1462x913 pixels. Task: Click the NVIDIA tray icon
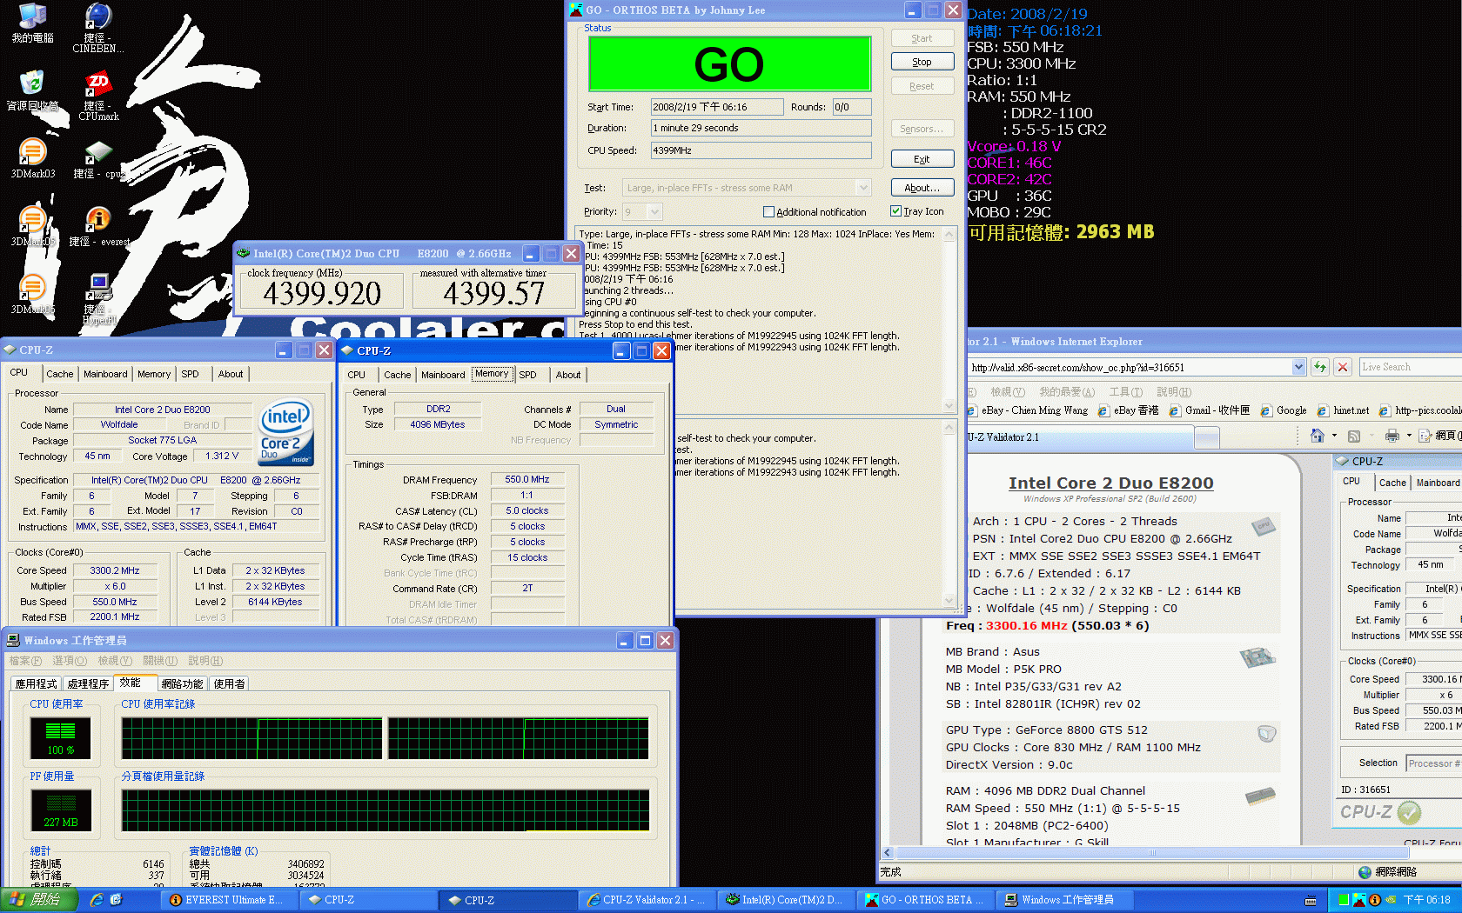[x=1390, y=900]
